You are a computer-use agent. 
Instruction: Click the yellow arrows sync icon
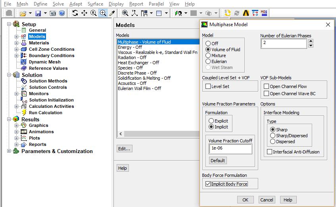click(x=228, y=13)
